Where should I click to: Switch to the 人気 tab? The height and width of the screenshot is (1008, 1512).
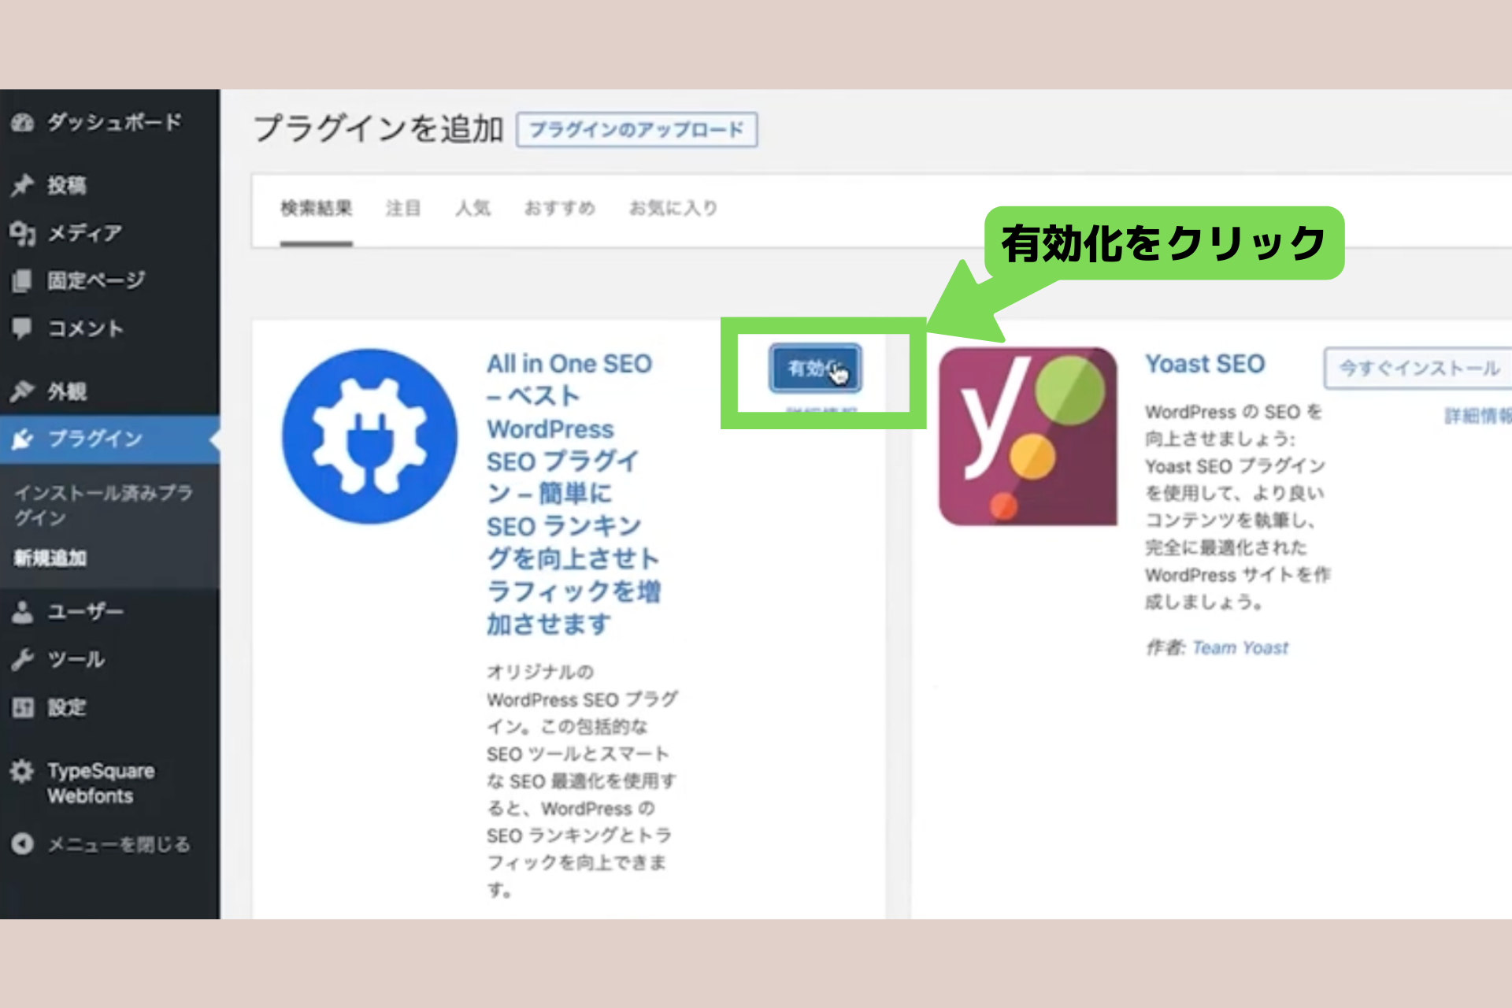(x=473, y=209)
